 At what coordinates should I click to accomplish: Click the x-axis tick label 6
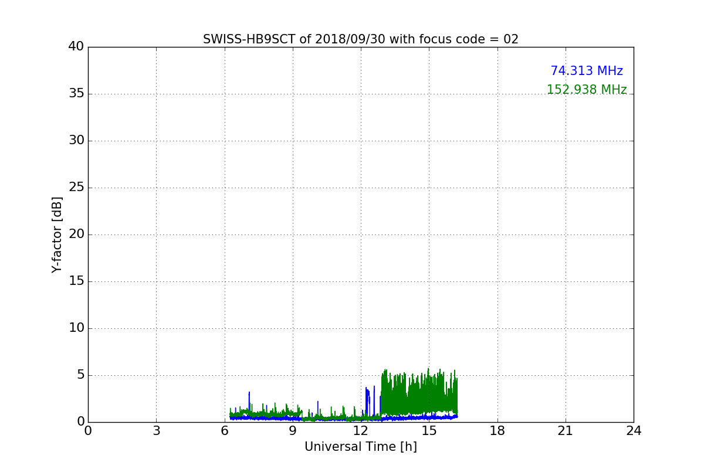(x=225, y=431)
